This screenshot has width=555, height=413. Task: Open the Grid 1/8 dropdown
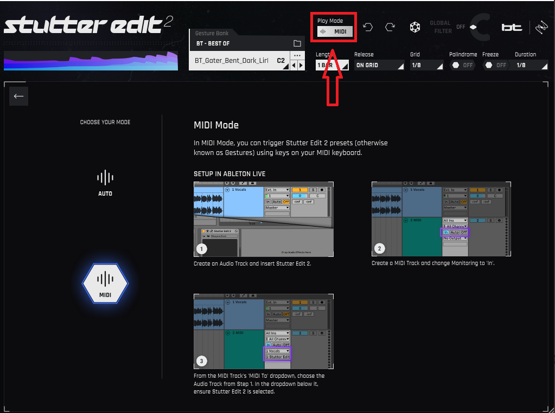tap(426, 65)
